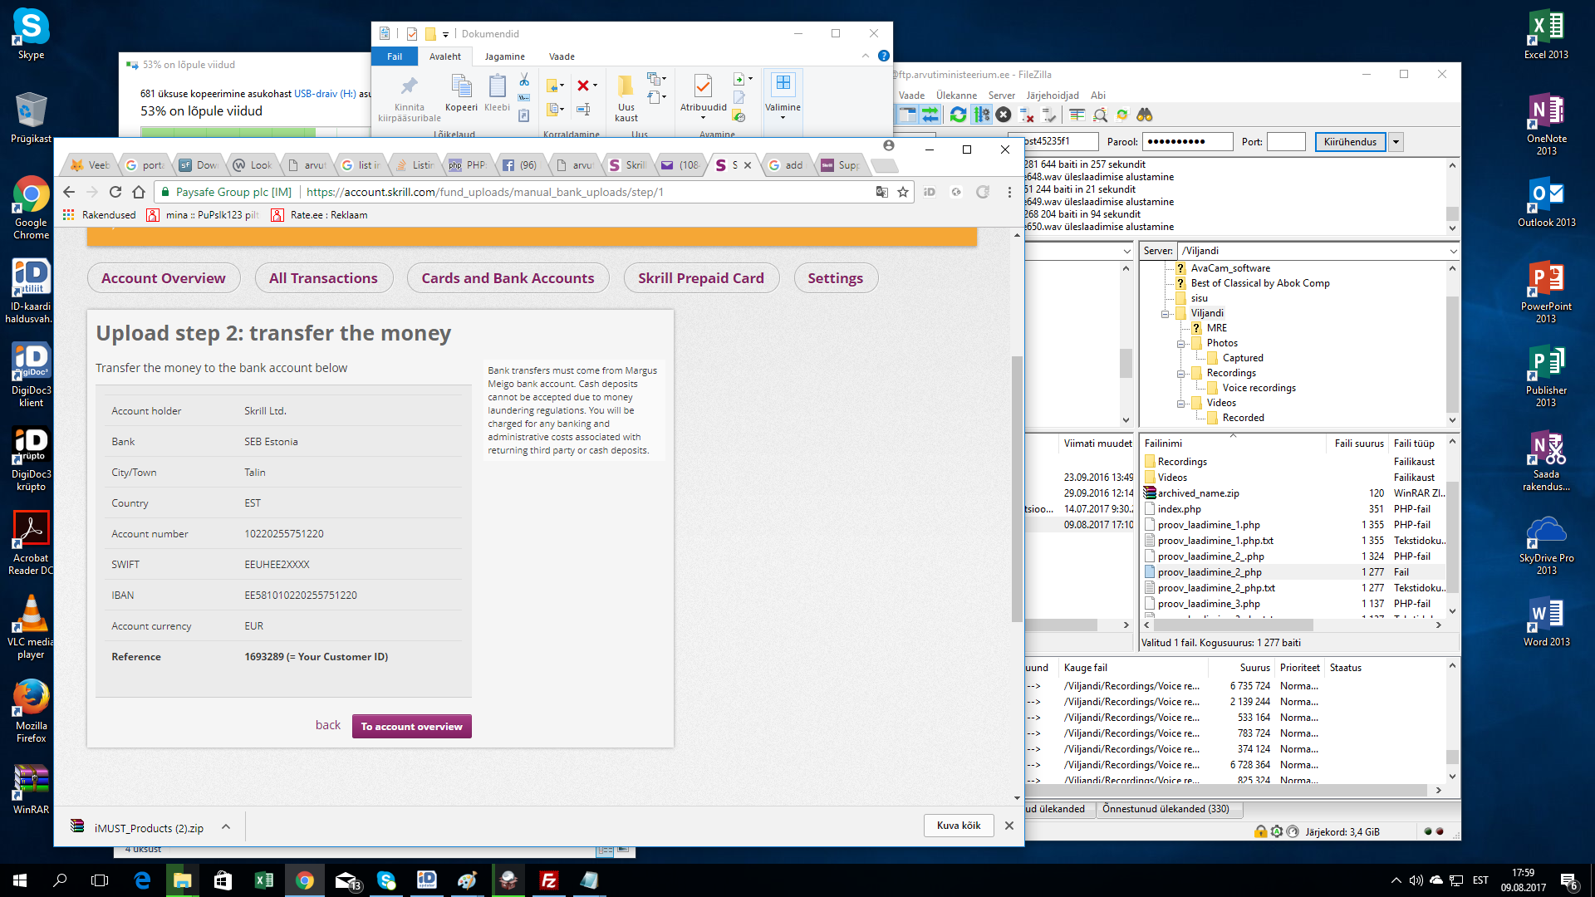Toggle message log pane display

(907, 115)
